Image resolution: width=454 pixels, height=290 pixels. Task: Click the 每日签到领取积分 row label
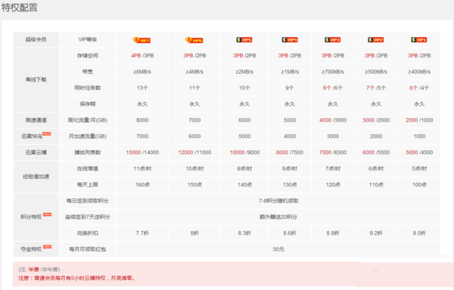[x=88, y=201]
